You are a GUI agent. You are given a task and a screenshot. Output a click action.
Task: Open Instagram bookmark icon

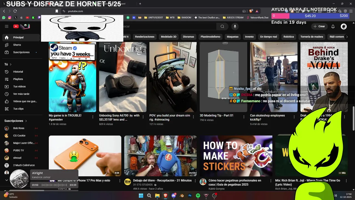click(x=9, y=17)
